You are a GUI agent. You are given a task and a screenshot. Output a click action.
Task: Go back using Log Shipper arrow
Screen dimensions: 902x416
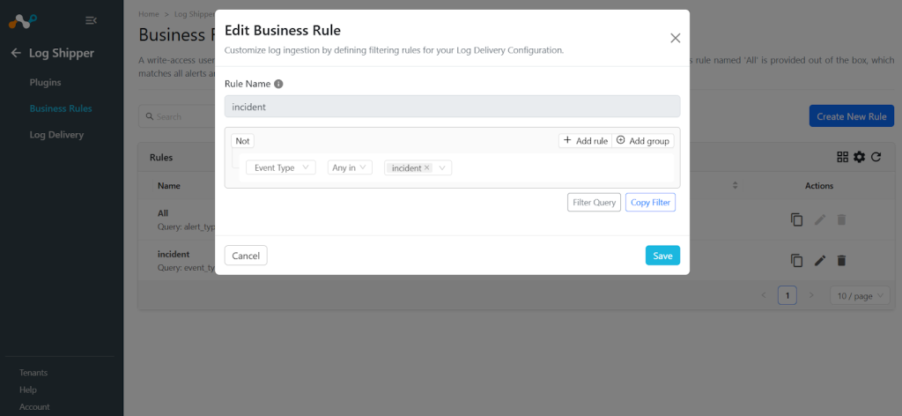pos(16,54)
